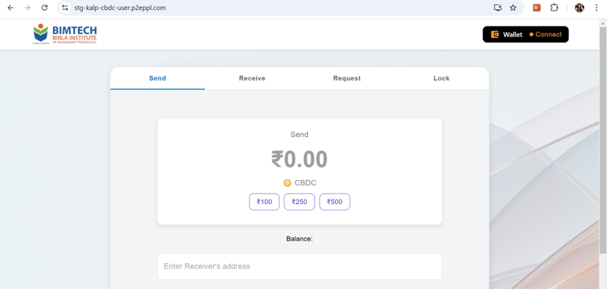
Task: Open the Chrome three-dot menu
Action: pos(597,8)
